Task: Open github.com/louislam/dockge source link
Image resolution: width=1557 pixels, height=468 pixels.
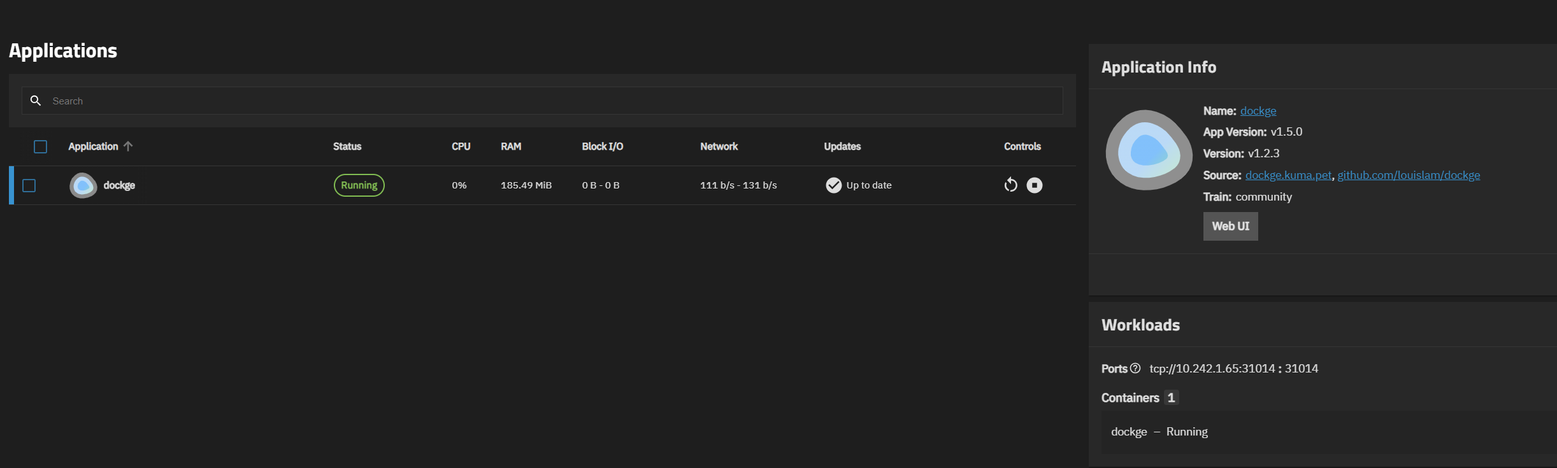Action: (x=1409, y=175)
